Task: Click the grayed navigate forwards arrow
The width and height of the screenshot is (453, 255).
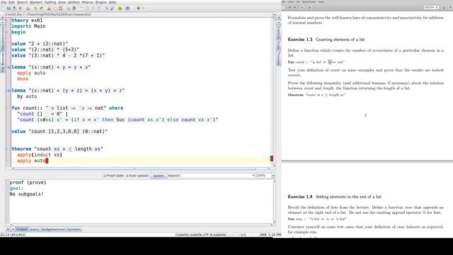Action: (144, 8)
